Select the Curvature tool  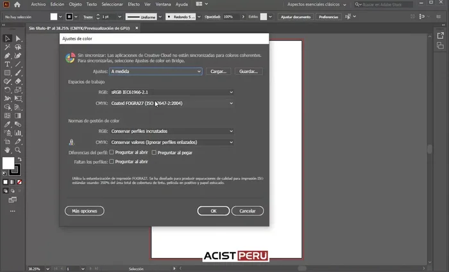18,56
